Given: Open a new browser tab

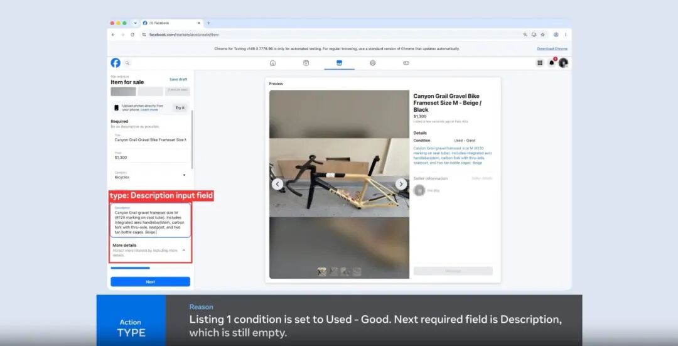Looking at the screenshot, I should point(208,23).
